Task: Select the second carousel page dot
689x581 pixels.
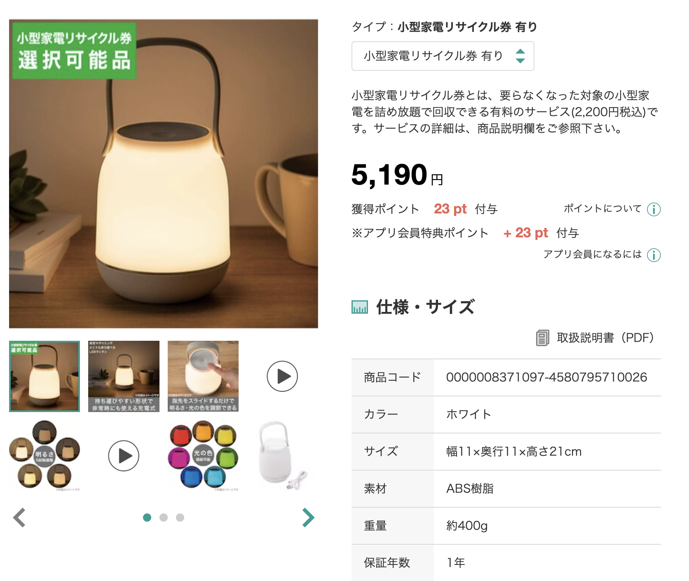Action: pos(164,518)
